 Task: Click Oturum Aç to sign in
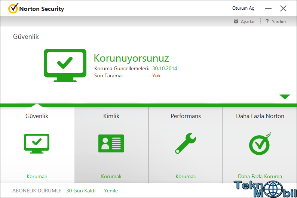click(x=243, y=8)
